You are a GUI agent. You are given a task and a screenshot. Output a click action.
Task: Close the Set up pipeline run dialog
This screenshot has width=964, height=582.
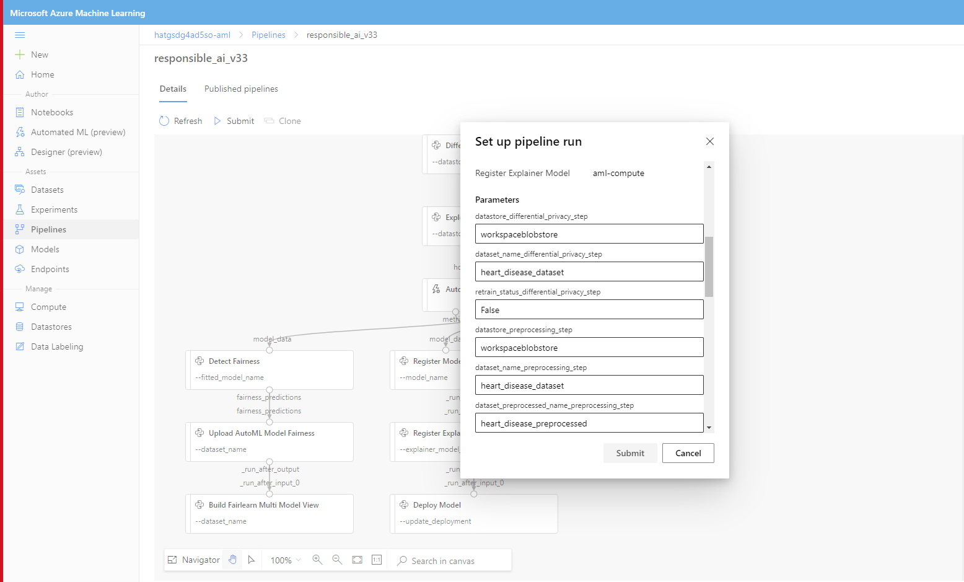(x=710, y=141)
